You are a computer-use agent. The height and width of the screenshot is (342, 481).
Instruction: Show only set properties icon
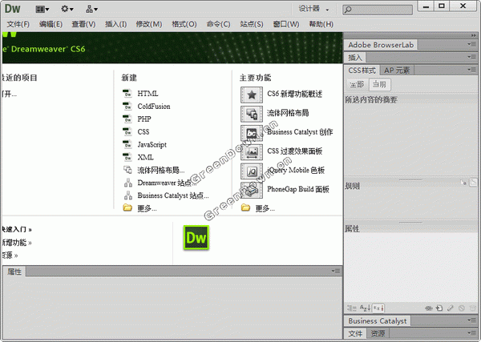point(378,308)
